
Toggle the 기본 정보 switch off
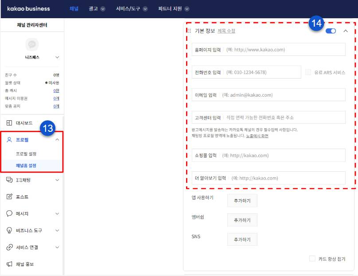(x=331, y=31)
